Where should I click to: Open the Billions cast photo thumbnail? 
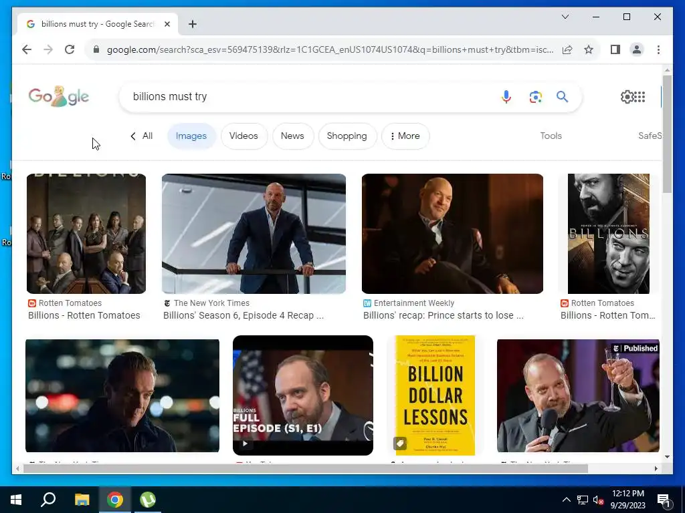(86, 234)
